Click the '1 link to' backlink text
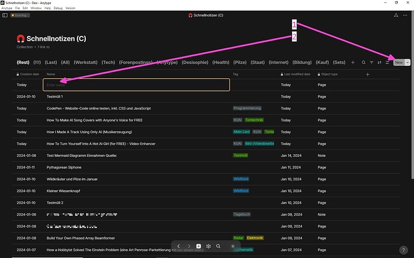The image size is (414, 258). coord(44,47)
